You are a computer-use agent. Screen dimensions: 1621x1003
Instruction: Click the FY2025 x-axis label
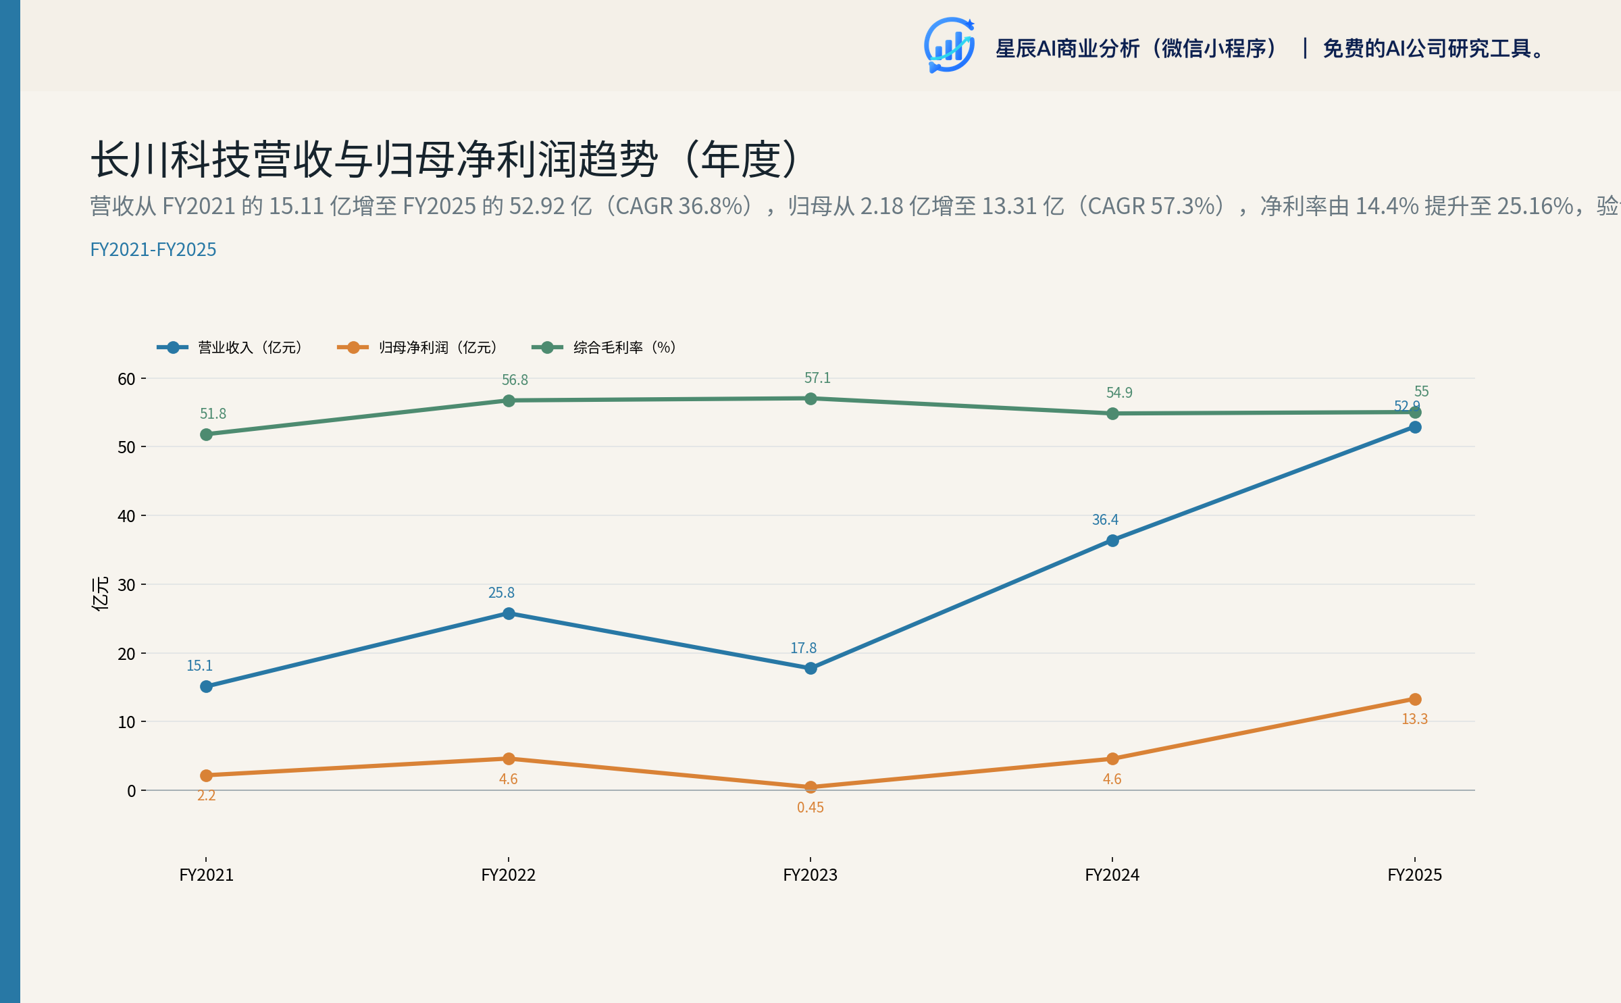(x=1415, y=875)
